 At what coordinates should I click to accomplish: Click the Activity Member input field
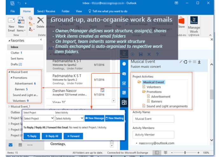click(153, 135)
